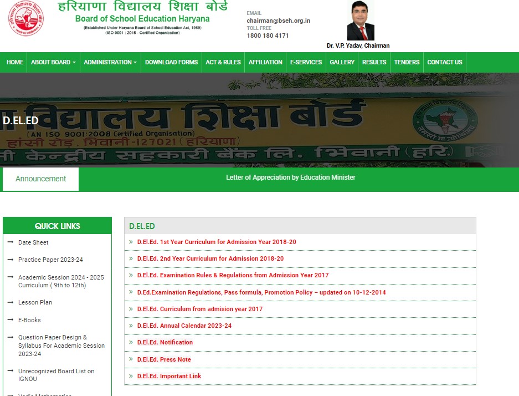Viewport: 519px width, 396px height.
Task: Open the Download Forms menu
Action: click(x=171, y=62)
